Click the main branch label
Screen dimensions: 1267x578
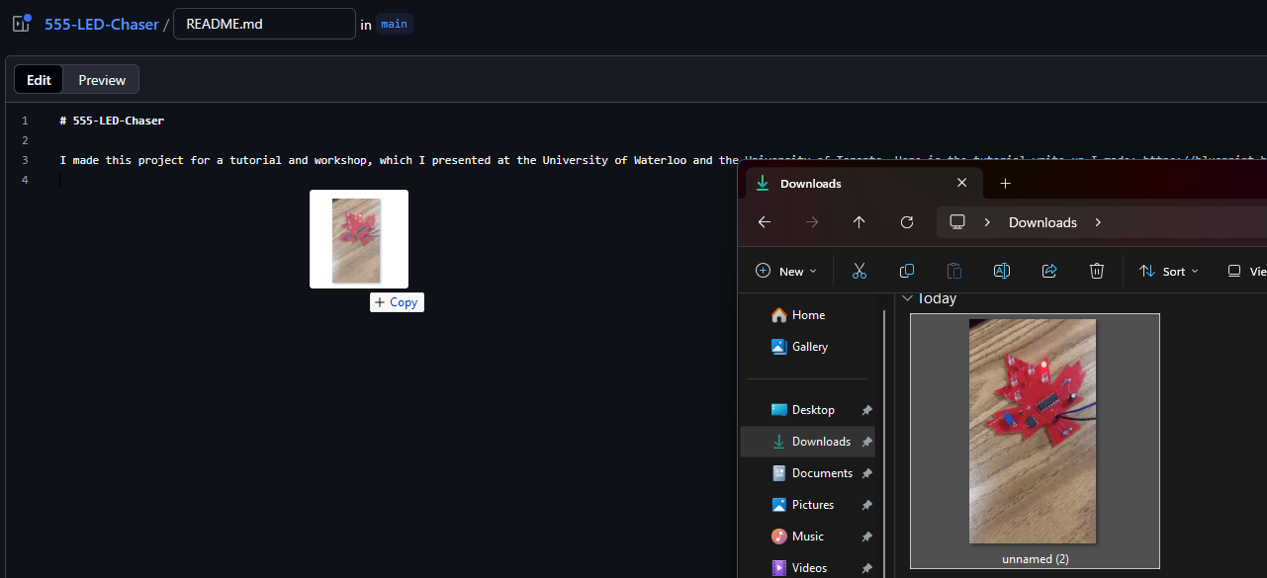tap(394, 24)
